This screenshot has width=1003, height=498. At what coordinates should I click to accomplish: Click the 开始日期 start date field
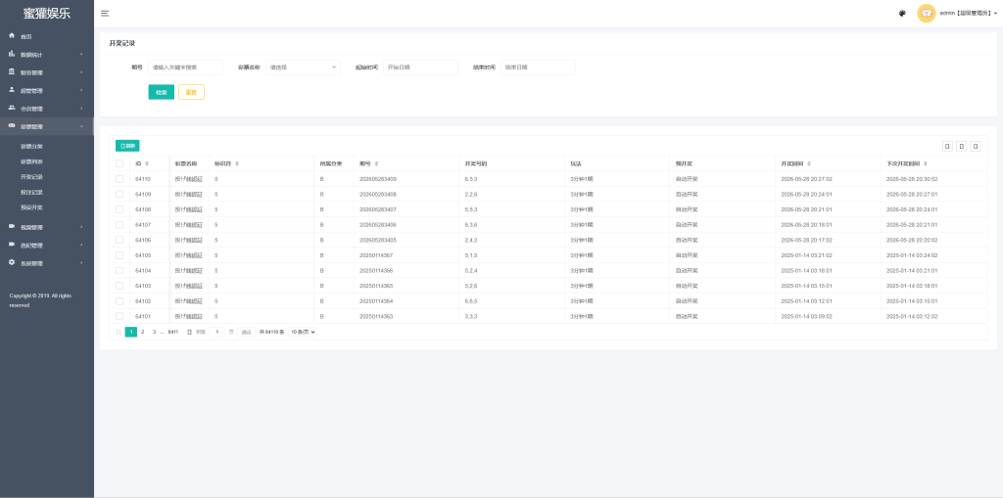pos(421,68)
